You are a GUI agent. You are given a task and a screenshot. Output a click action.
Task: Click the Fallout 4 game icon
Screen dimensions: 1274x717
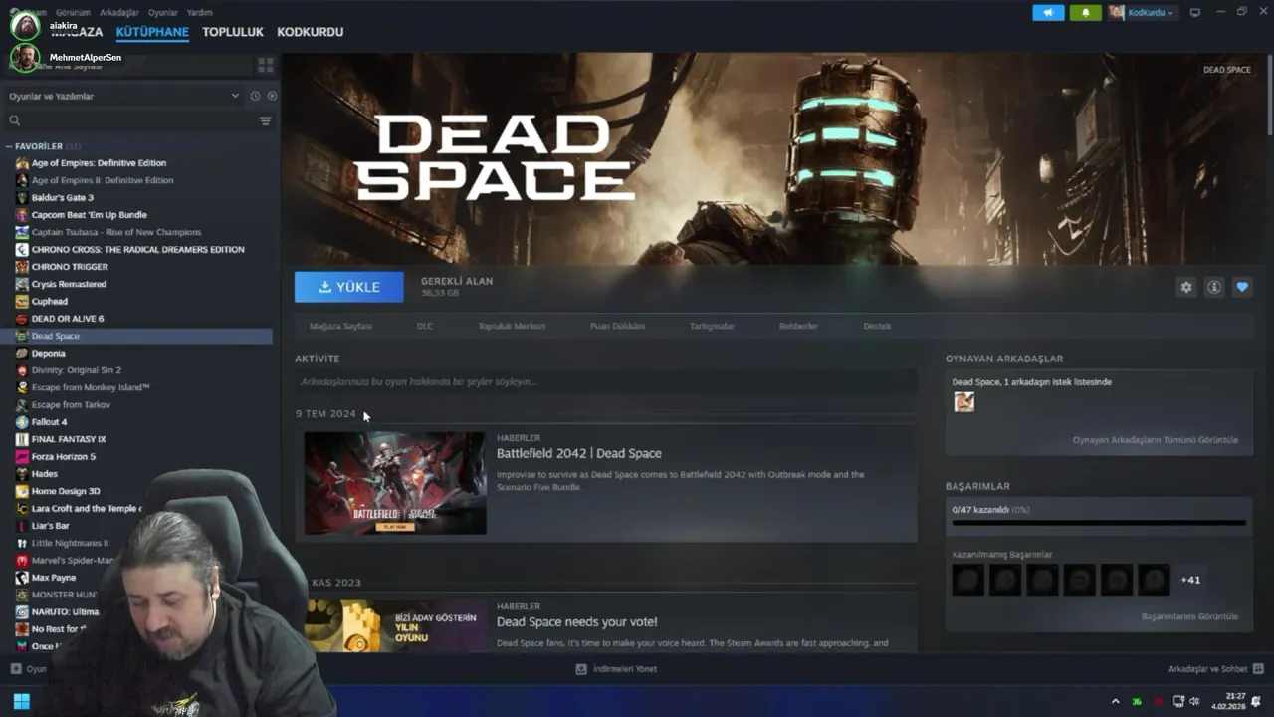pyautogui.click(x=22, y=422)
